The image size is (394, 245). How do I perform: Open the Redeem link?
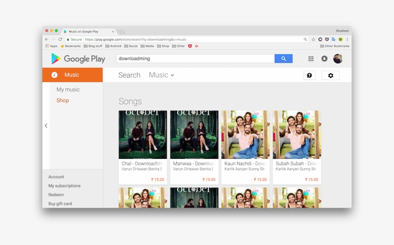pyautogui.click(x=56, y=194)
